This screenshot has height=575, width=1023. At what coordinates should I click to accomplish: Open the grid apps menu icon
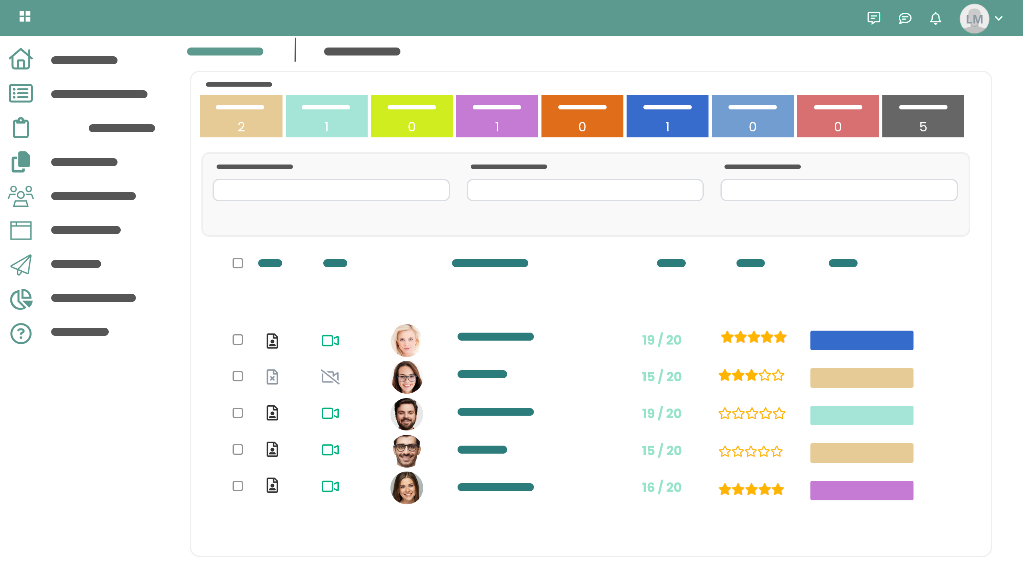point(25,16)
